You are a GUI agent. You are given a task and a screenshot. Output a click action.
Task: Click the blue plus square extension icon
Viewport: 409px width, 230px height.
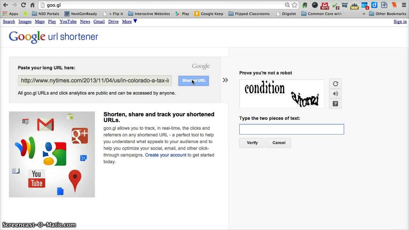pos(384,5)
